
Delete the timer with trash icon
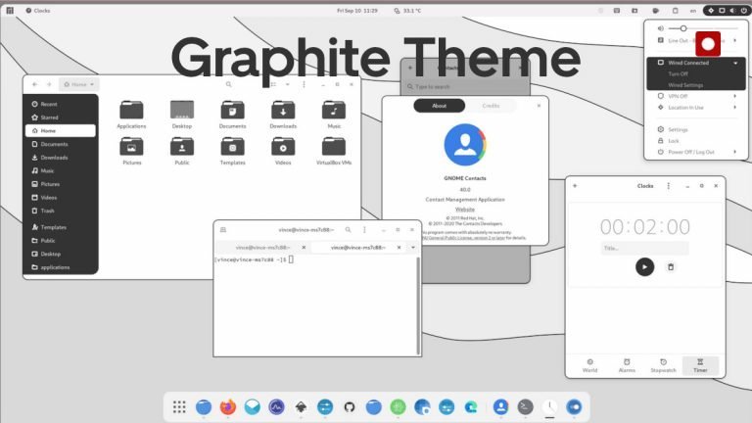[671, 267]
